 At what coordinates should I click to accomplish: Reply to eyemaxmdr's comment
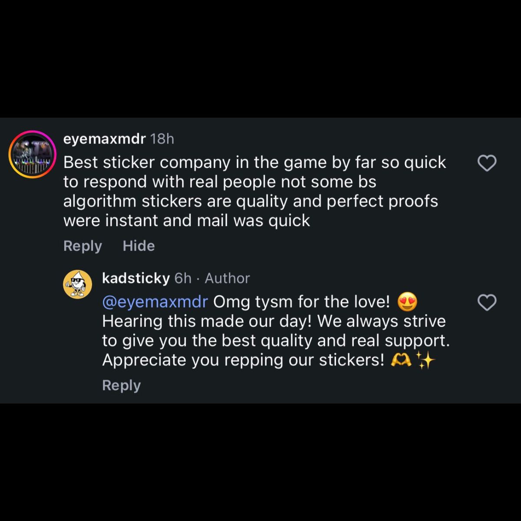pyautogui.click(x=82, y=246)
